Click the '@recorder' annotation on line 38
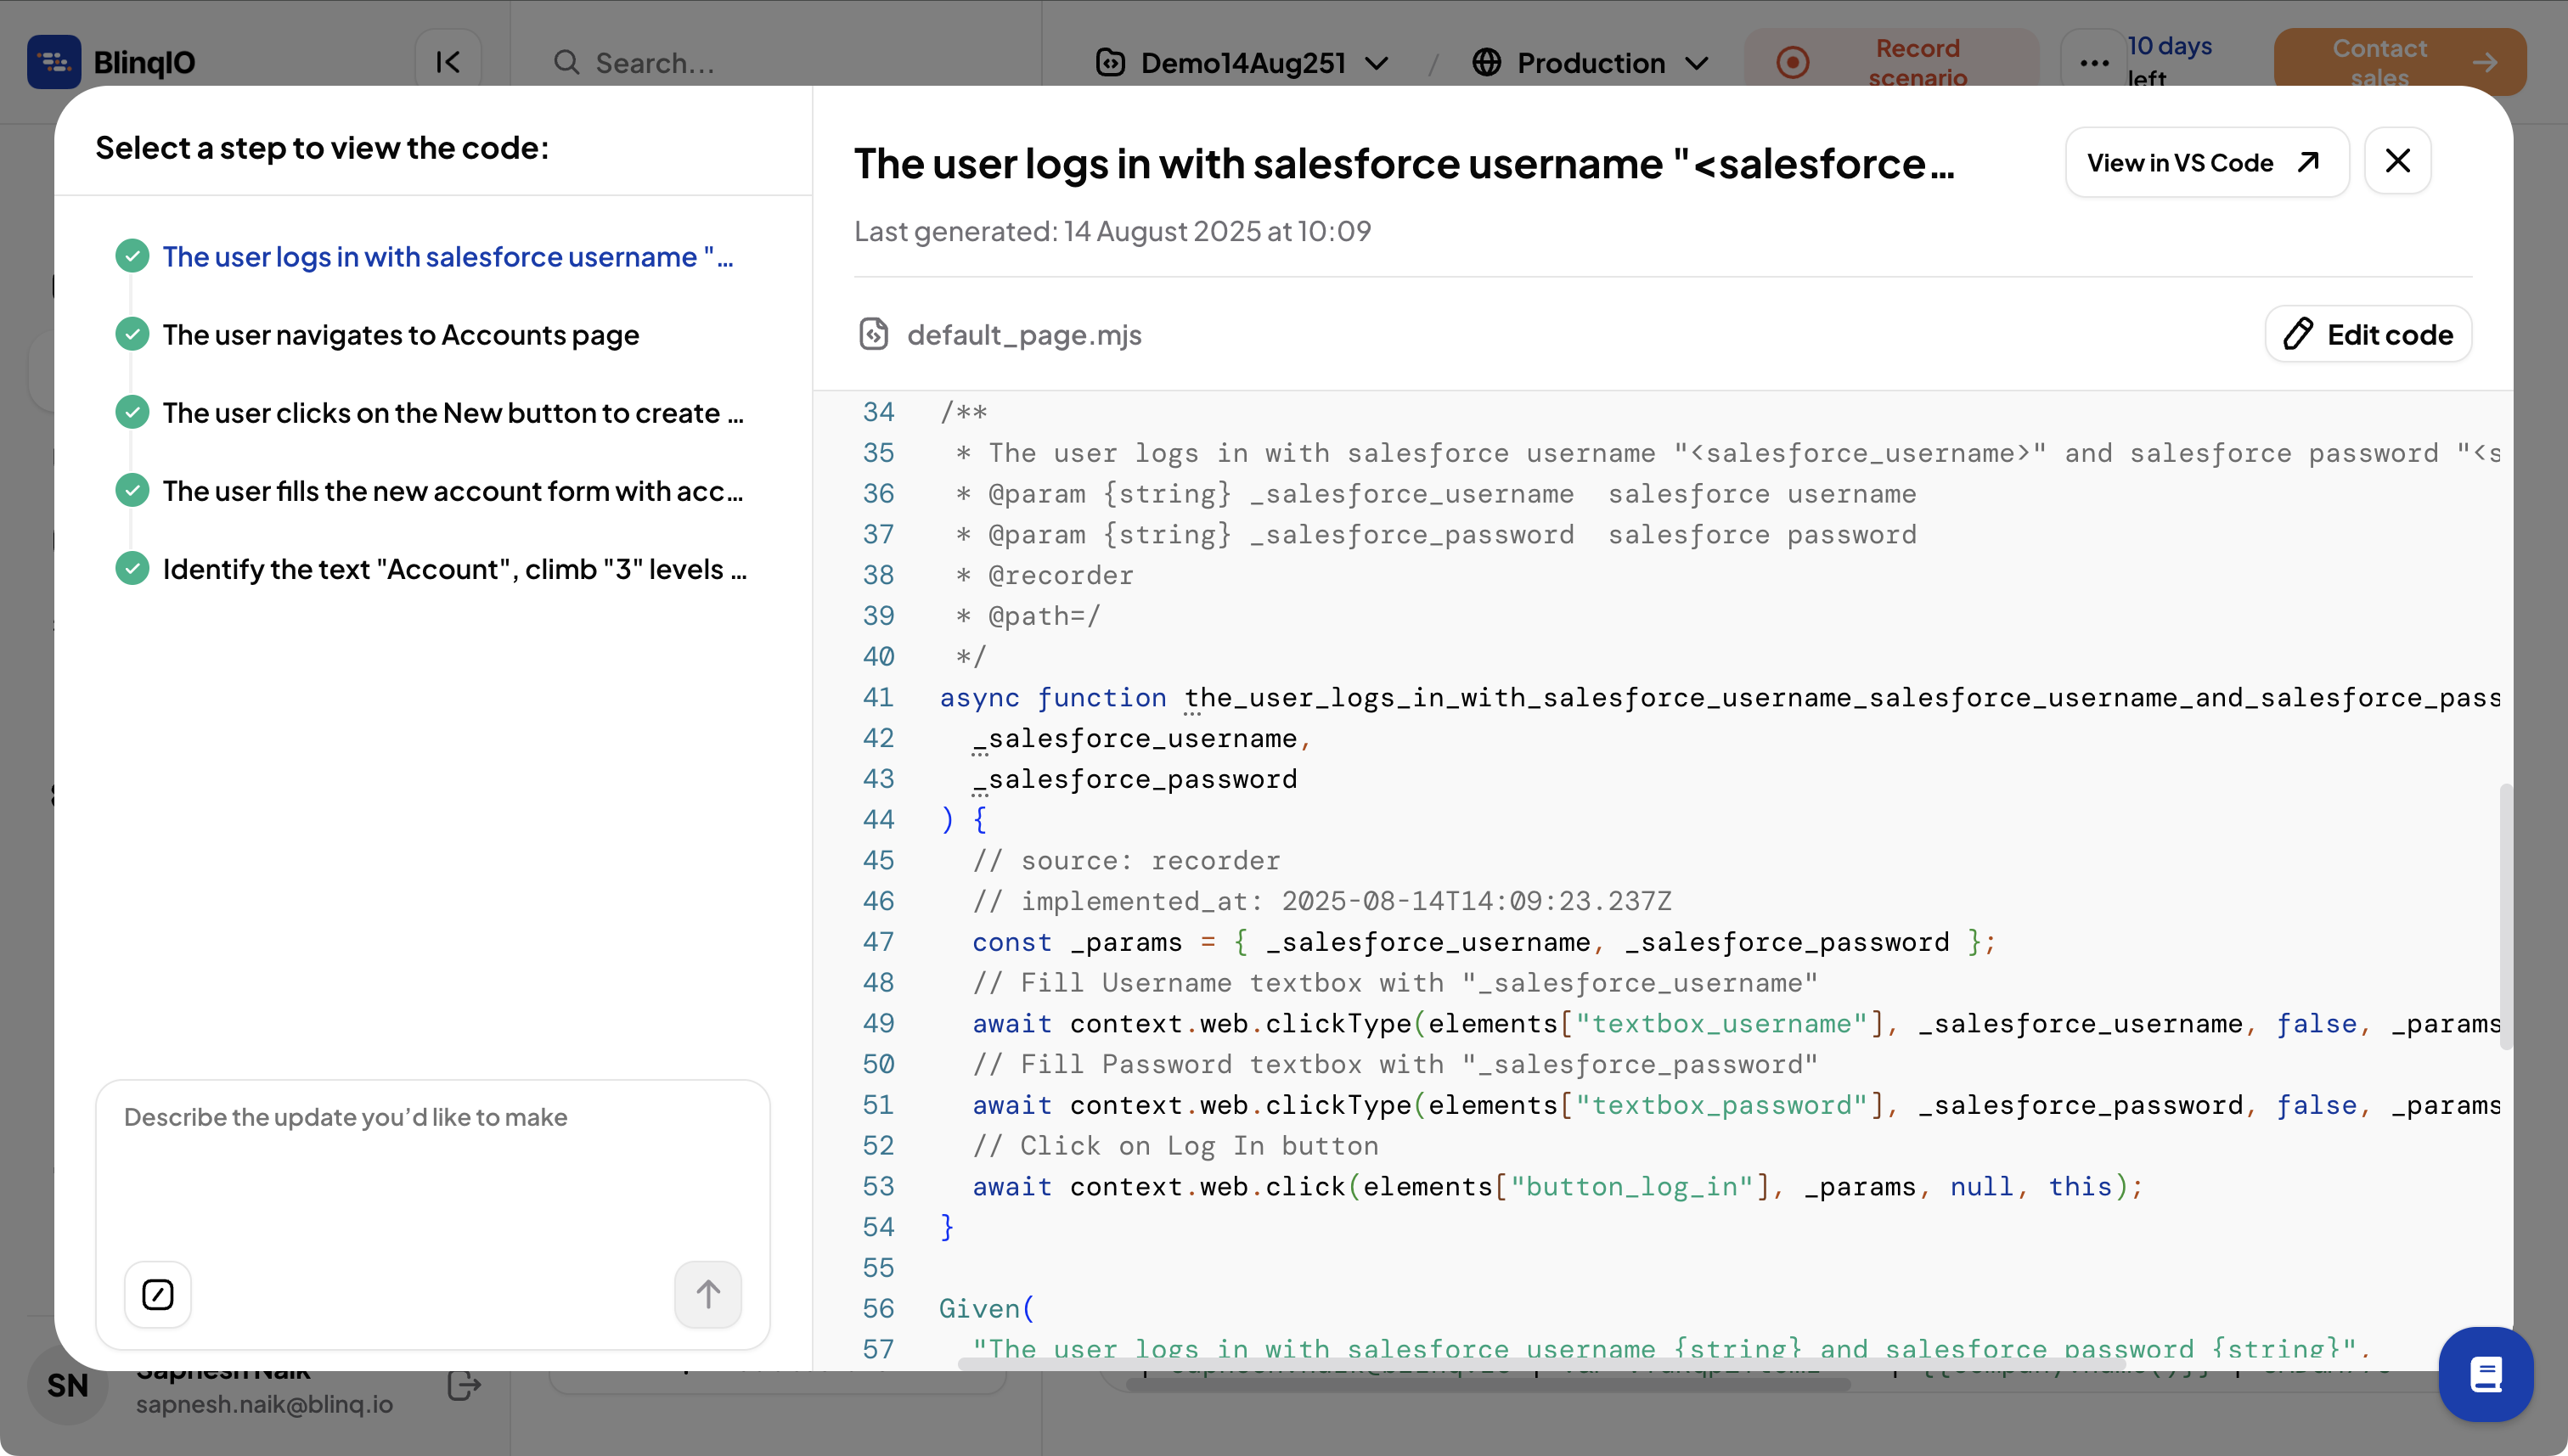Screen dimensions: 2568x1456 click(x=1061, y=576)
